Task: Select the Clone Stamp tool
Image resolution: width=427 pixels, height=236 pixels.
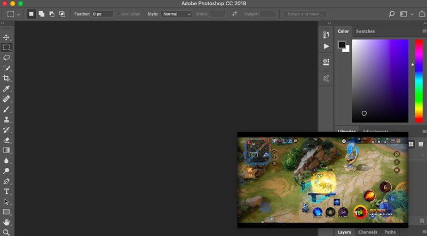Action: click(6, 119)
